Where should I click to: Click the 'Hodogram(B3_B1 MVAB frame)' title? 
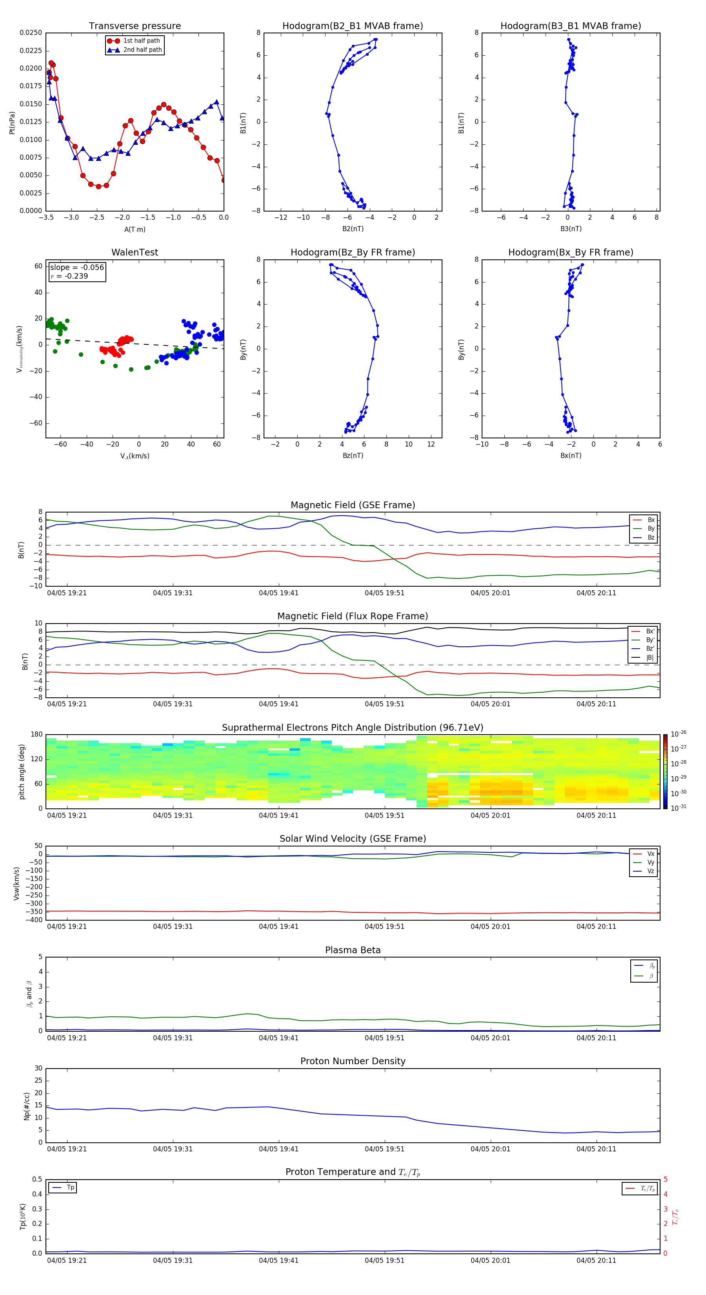coord(571,26)
